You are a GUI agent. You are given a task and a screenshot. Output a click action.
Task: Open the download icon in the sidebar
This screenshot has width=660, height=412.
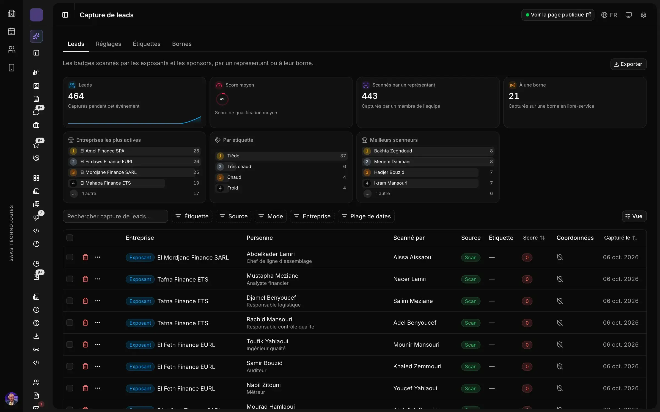[x=36, y=336]
